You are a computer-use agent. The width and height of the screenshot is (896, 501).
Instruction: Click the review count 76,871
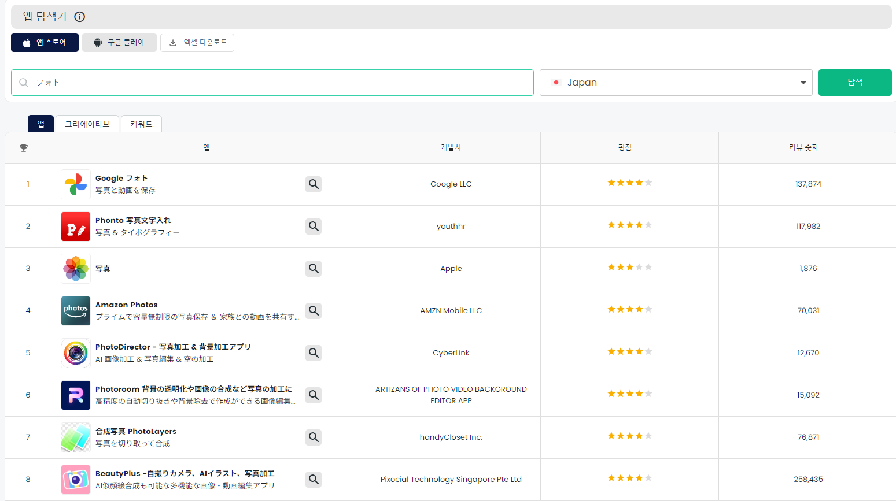808,437
